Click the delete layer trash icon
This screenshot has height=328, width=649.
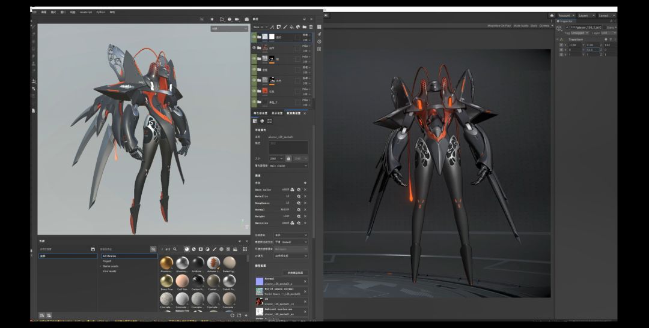[x=311, y=27]
